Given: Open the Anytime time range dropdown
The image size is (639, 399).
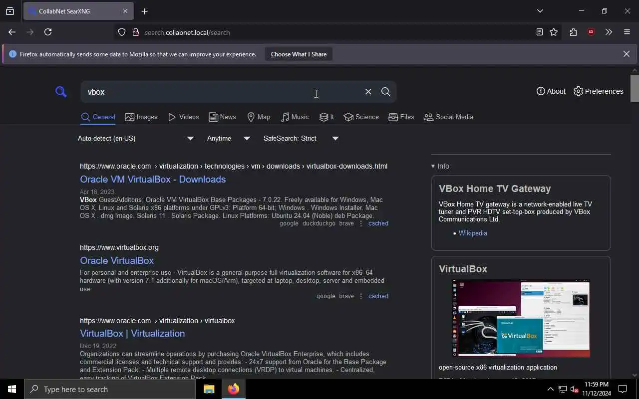Looking at the screenshot, I should pyautogui.click(x=229, y=138).
